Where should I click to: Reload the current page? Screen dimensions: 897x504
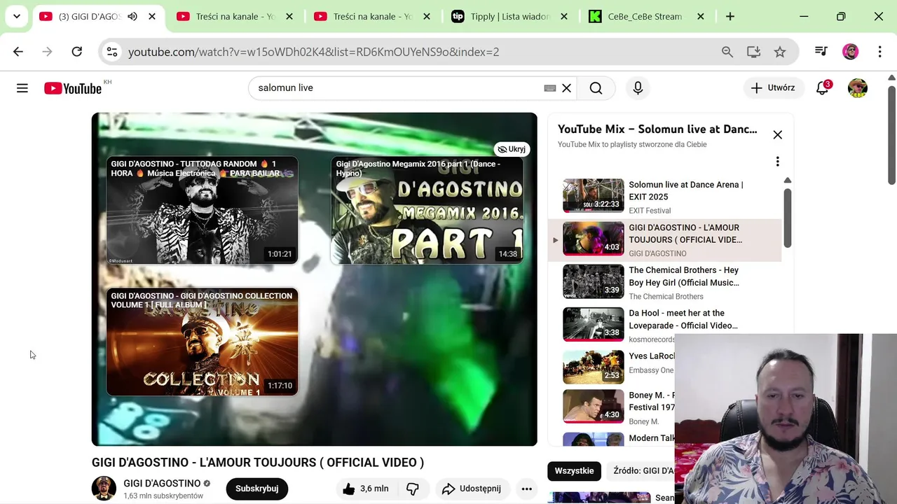(x=77, y=52)
